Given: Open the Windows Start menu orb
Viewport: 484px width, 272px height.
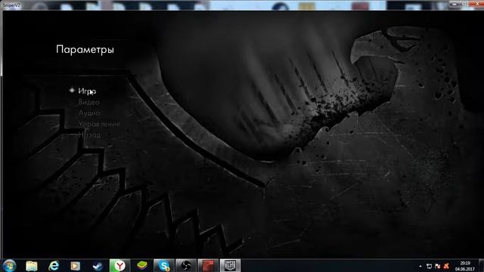Looking at the screenshot, I should tap(9, 265).
